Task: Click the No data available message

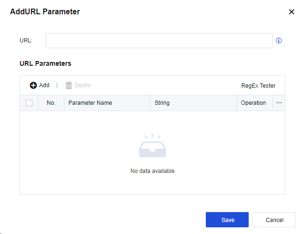Action: click(152, 171)
